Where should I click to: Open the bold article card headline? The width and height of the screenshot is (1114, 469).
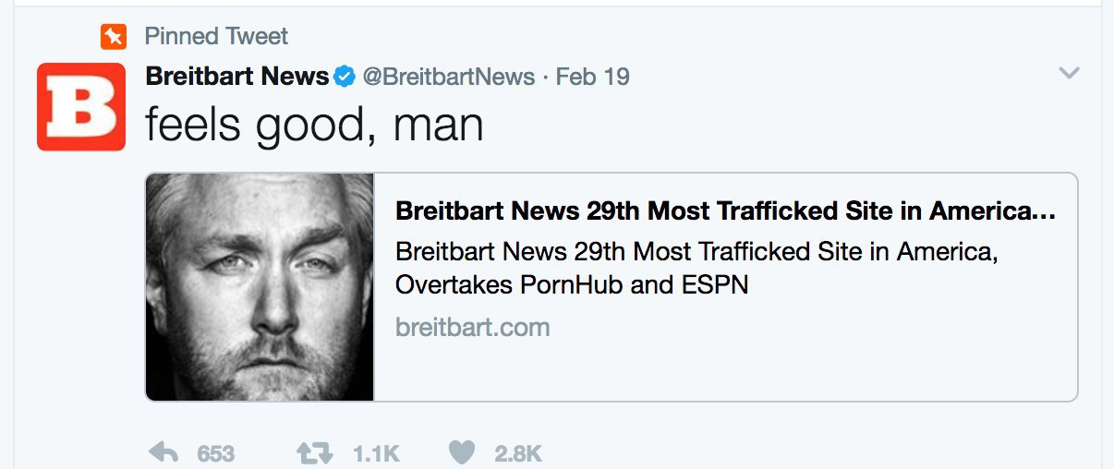pos(725,210)
